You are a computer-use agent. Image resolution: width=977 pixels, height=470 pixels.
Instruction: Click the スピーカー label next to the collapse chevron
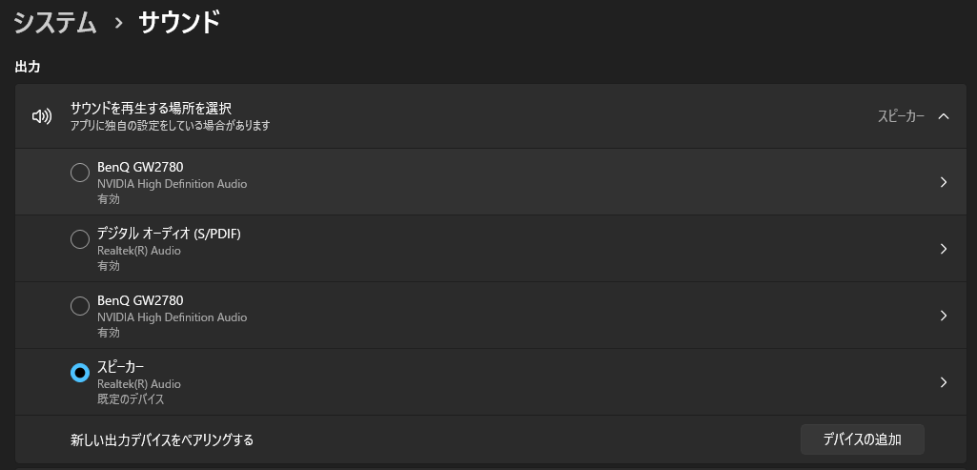pos(901,116)
